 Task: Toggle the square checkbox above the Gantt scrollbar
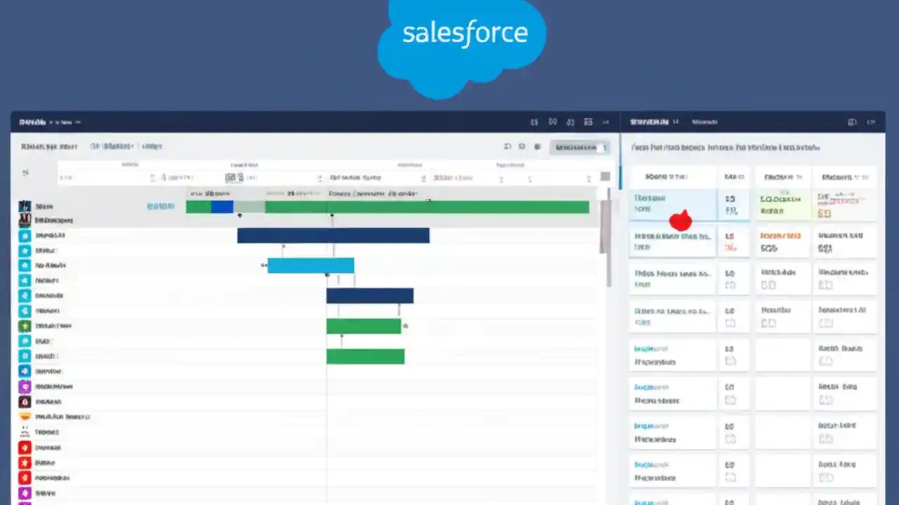[605, 177]
